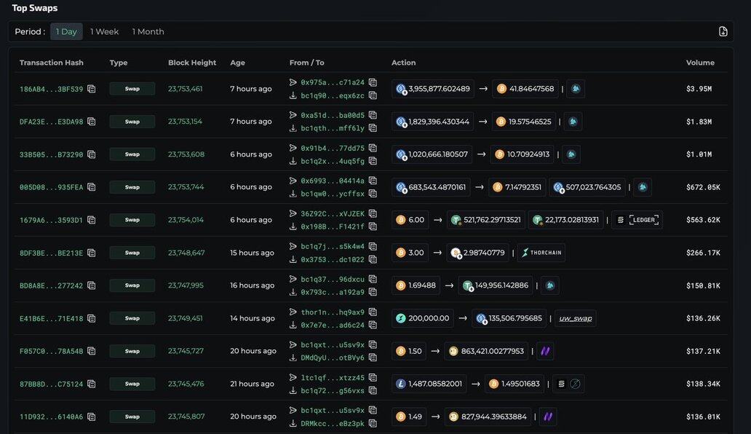Click the uw_swap provider link
751x434 pixels.
tap(575, 318)
